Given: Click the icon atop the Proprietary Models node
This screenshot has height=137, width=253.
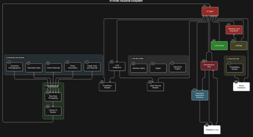Looking at the screenshot, I should click(x=102, y=82).
